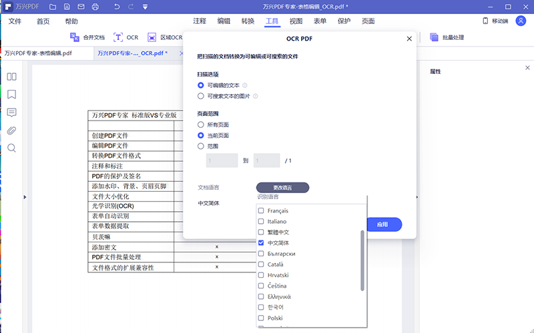Check the Hrvatski language box

(x=261, y=275)
